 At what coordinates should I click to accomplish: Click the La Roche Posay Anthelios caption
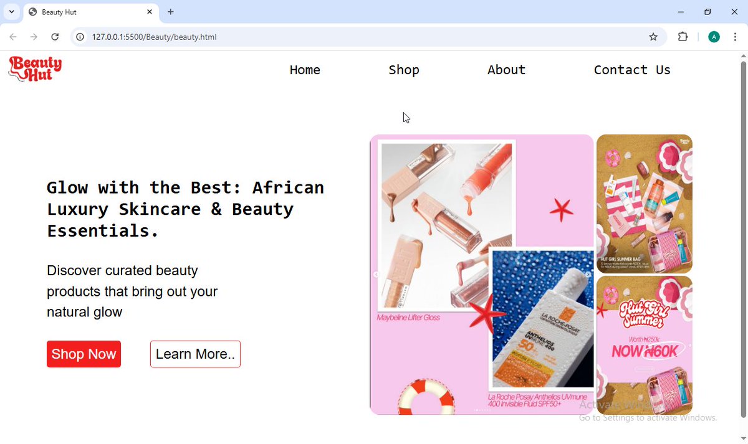tap(537, 400)
